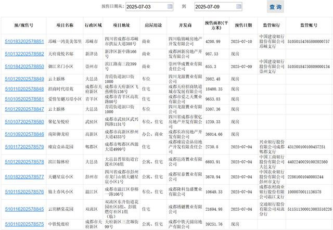Screen dimensions: 333x230
Task: Click account number 431200100100457251
Action: coord(306,147)
